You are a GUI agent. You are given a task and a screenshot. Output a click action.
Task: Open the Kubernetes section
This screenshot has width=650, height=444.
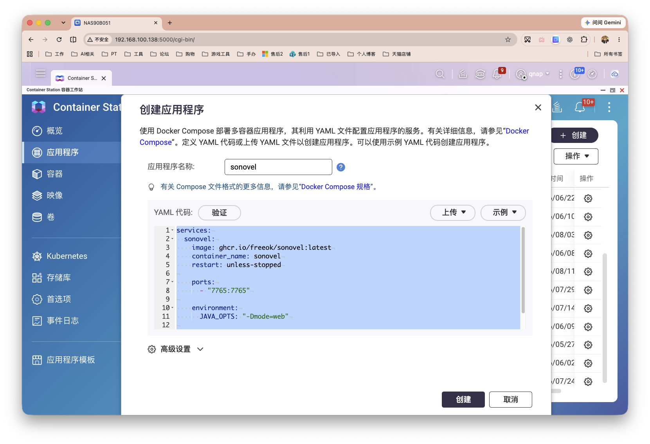(x=72, y=256)
